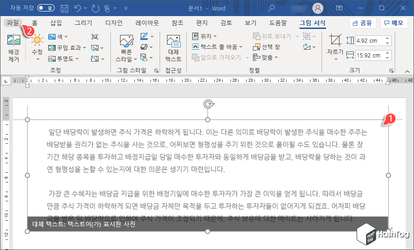
Task: Click the Compress Pictures icon
Action: (x=94, y=37)
